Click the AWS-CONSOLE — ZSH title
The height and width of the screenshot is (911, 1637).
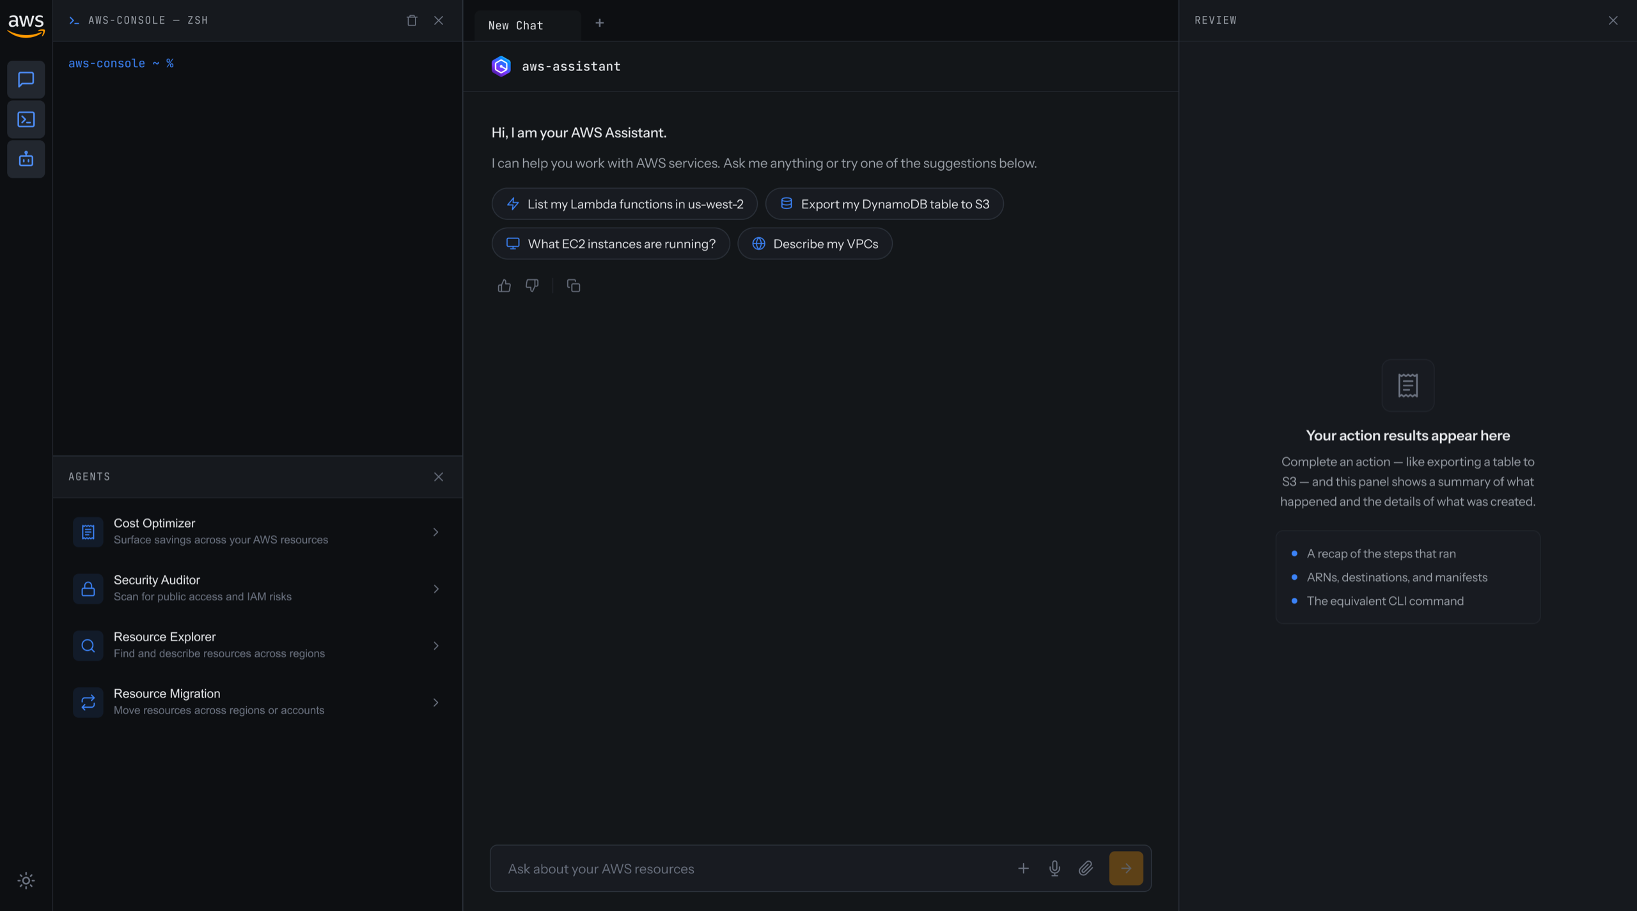148,20
